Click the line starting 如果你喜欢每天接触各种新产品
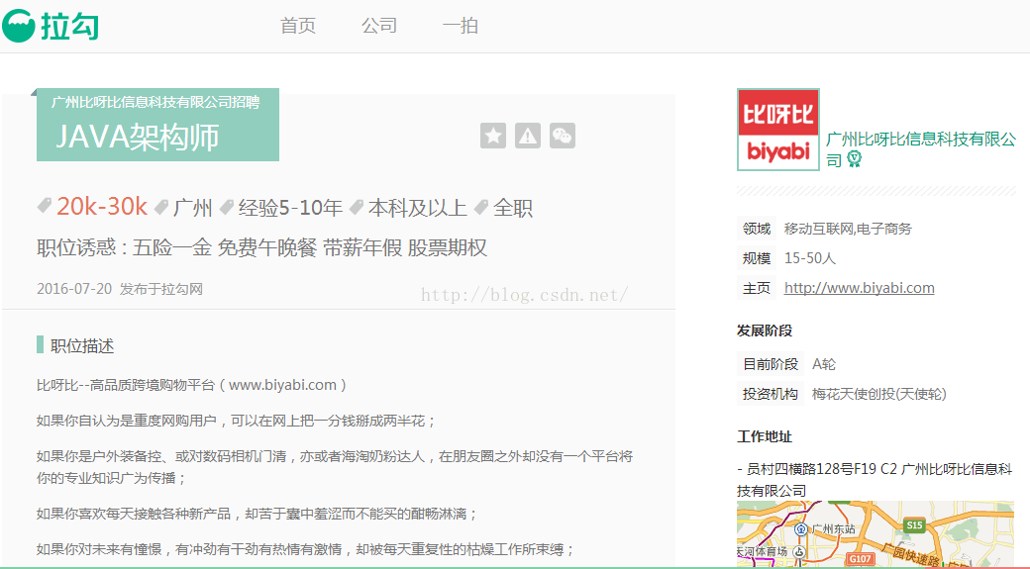Screen dimensions: 1030x569 point(257,514)
